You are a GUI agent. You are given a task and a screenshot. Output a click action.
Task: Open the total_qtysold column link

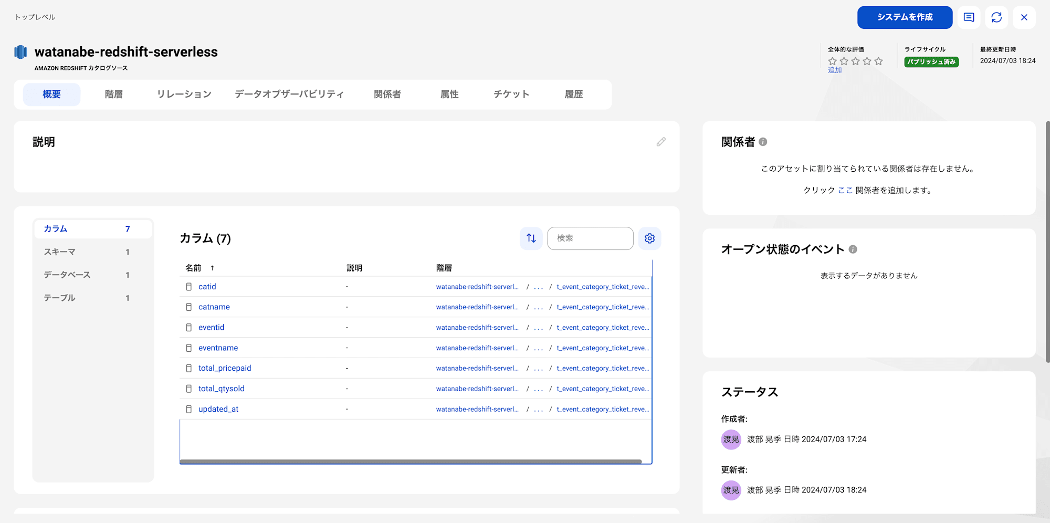pos(222,389)
